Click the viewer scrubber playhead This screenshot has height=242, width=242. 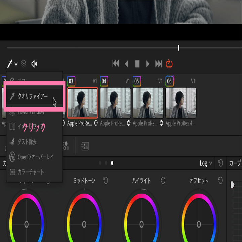[x=178, y=48]
